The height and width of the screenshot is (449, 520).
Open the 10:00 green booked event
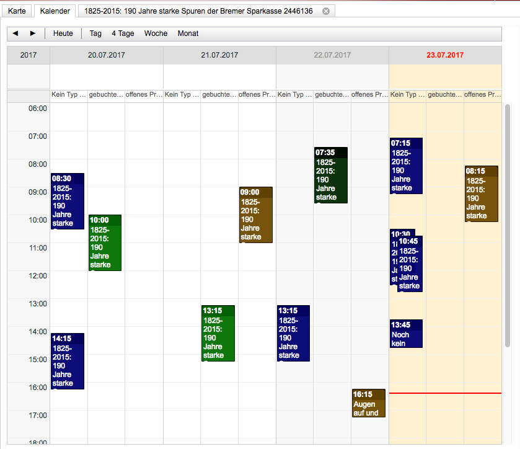pos(105,243)
